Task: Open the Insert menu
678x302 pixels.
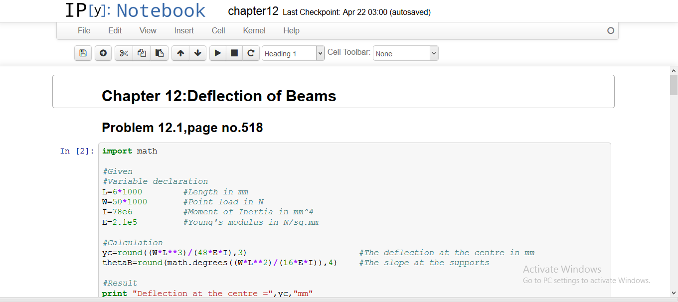Action: [184, 31]
